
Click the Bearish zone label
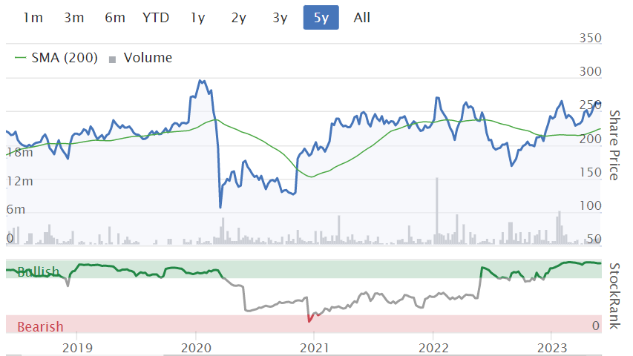click(40, 326)
